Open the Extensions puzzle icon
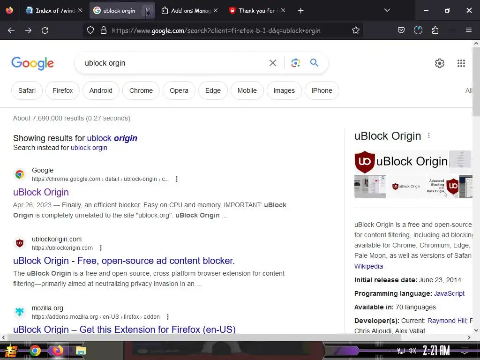 (435, 30)
